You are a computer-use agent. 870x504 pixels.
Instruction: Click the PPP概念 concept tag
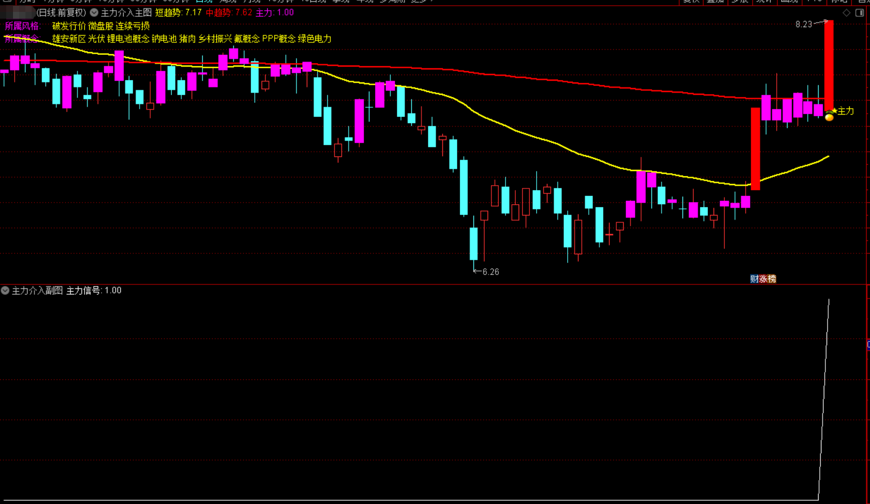[x=279, y=39]
